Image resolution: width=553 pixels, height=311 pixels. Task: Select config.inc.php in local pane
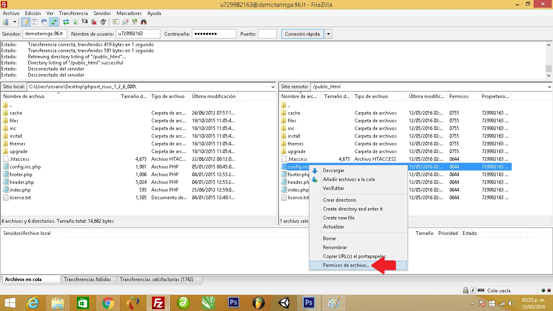(25, 167)
